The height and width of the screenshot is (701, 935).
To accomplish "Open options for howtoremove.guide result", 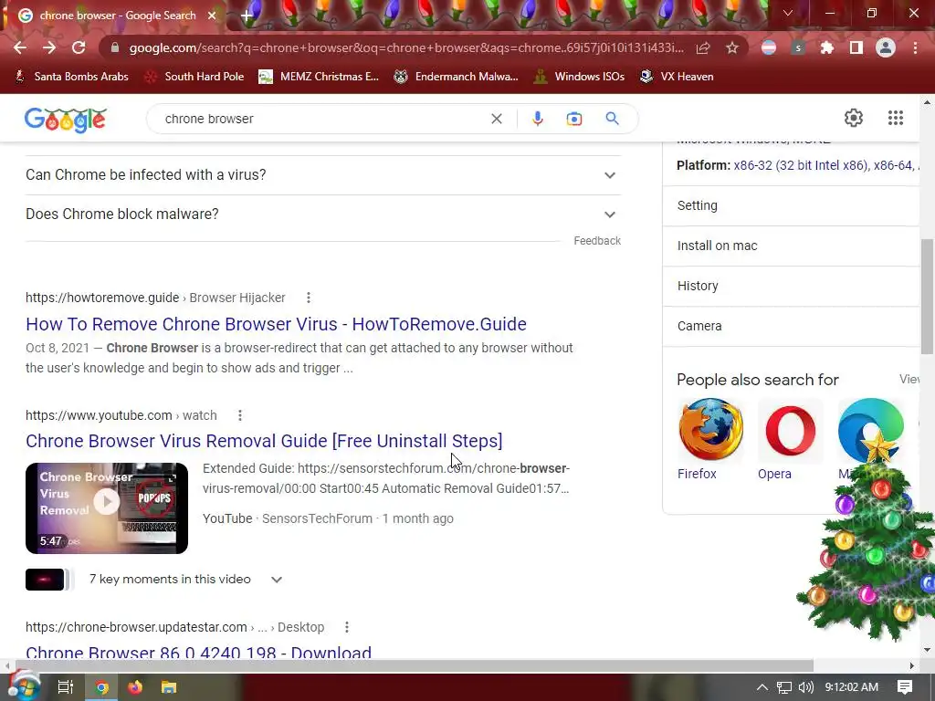I will point(309,298).
